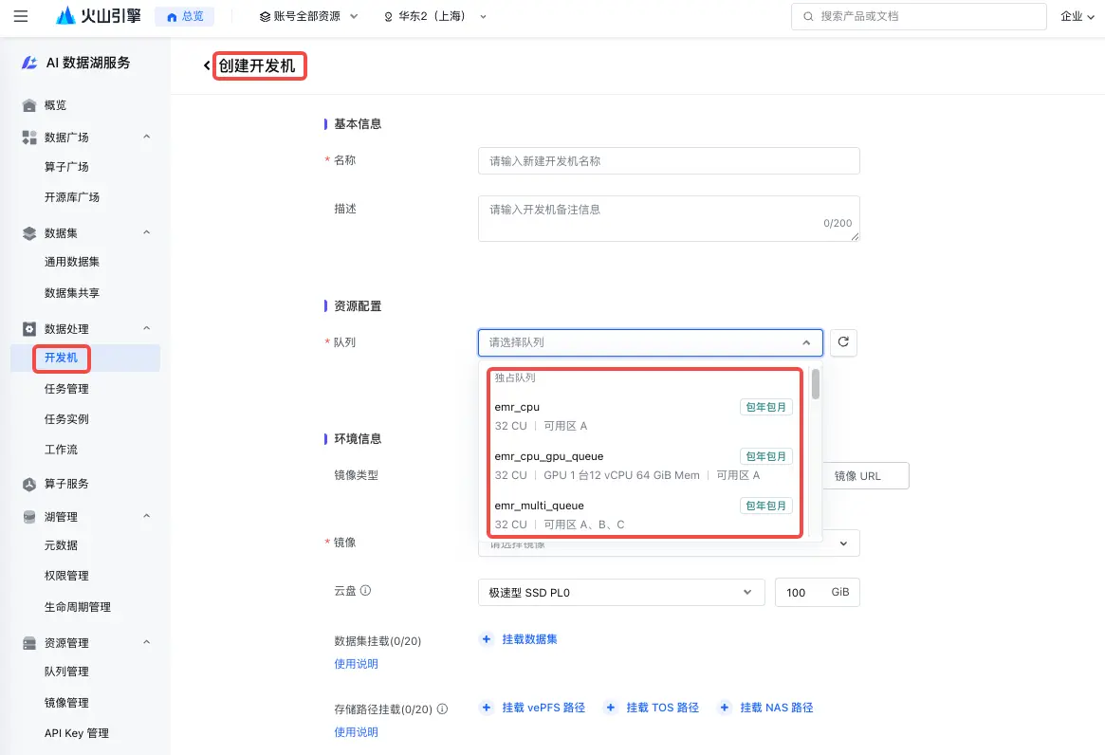The height and width of the screenshot is (755, 1105).
Task: Click the 数据处理 sidebar icon
Action: (28, 328)
